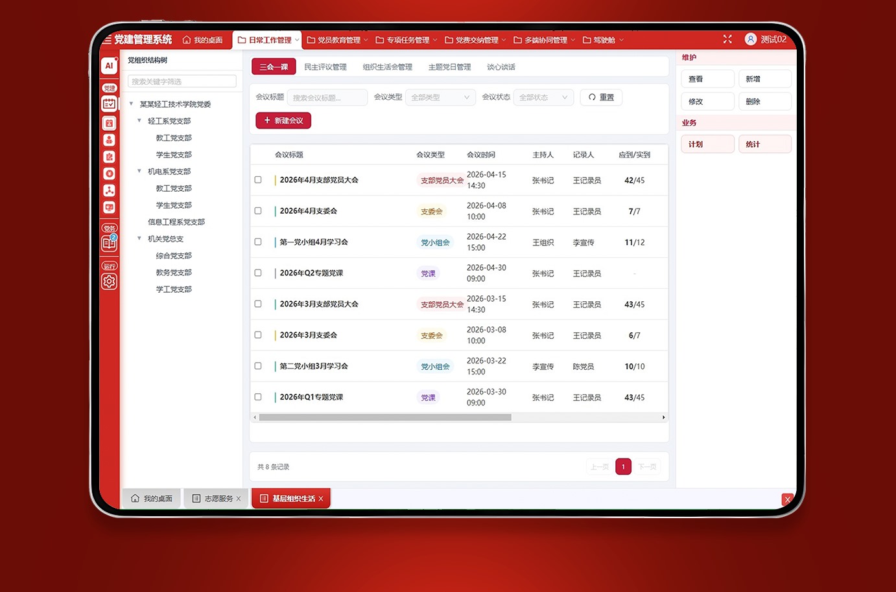The image size is (896, 592).
Task: Click the red X icon at bottom right
Action: tap(787, 499)
